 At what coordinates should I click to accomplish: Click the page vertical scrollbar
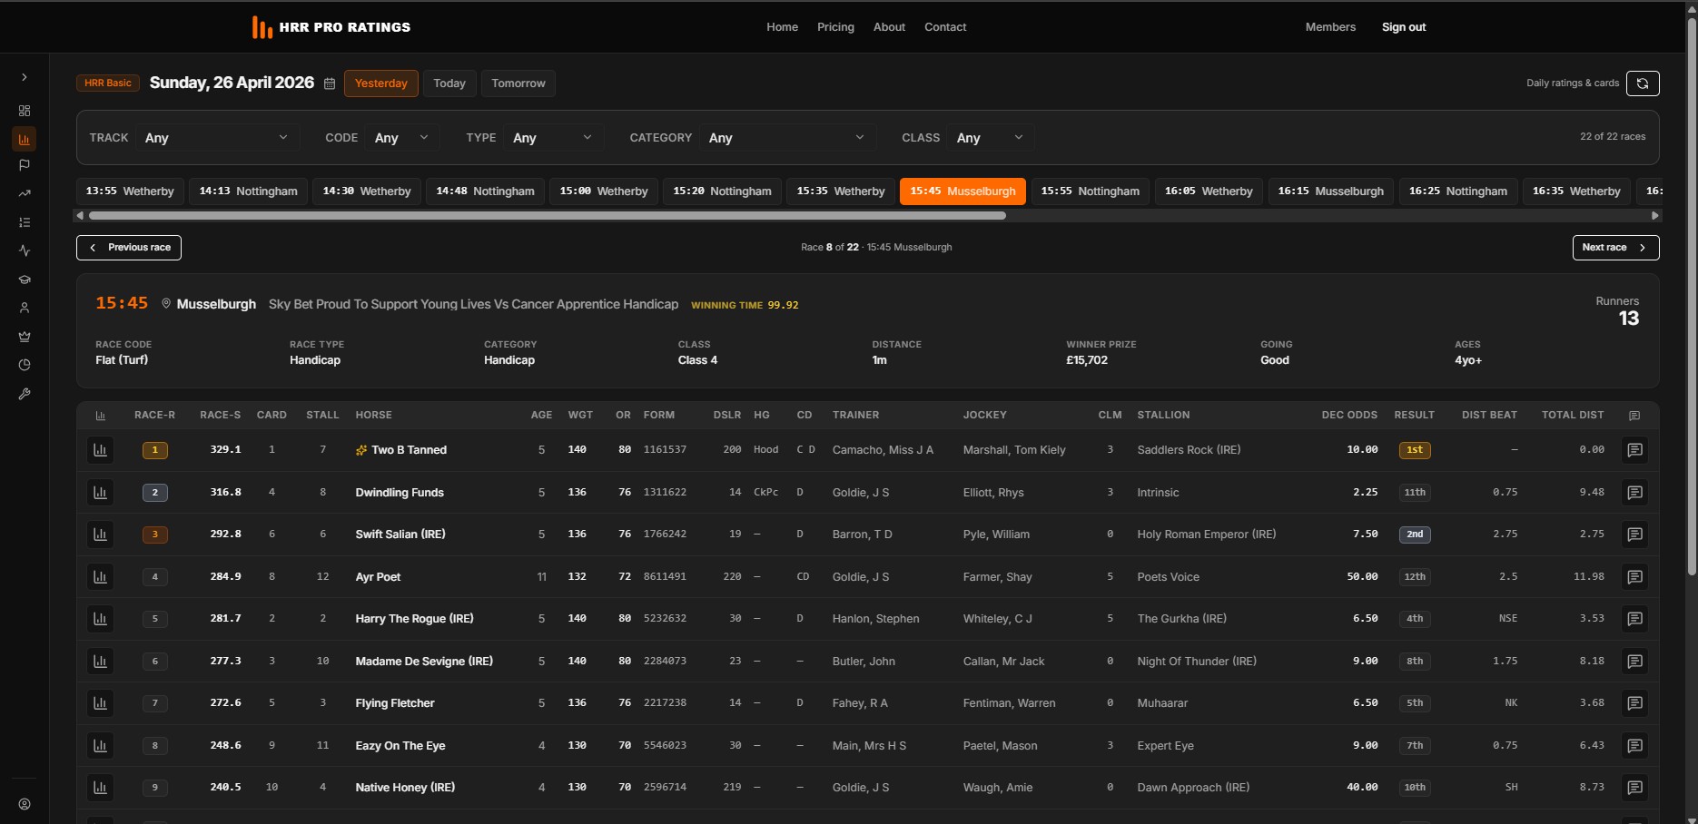click(1692, 296)
